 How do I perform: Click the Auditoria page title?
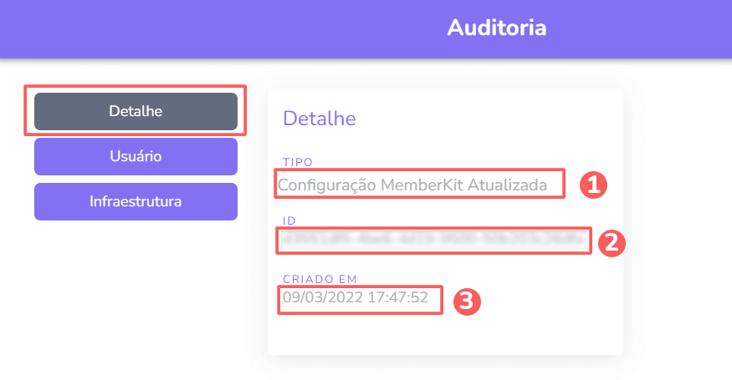(x=497, y=28)
